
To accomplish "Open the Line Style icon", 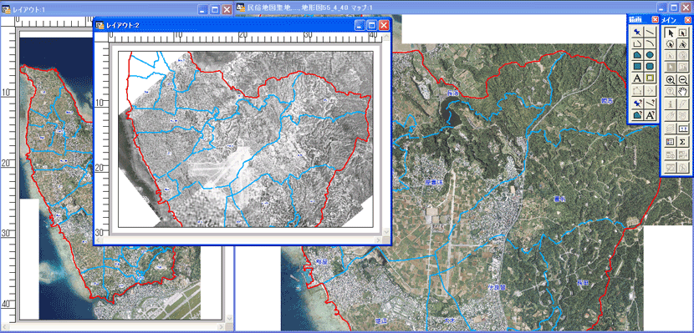I will pyautogui.click(x=650, y=103).
